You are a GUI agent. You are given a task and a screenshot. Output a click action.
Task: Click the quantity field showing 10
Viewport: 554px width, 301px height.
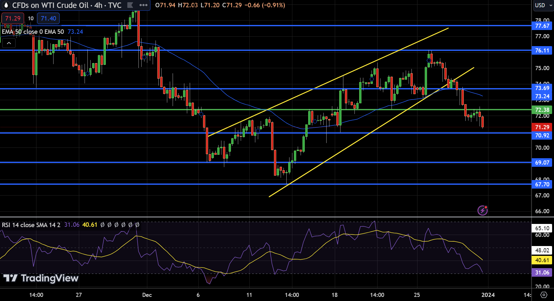(x=30, y=18)
